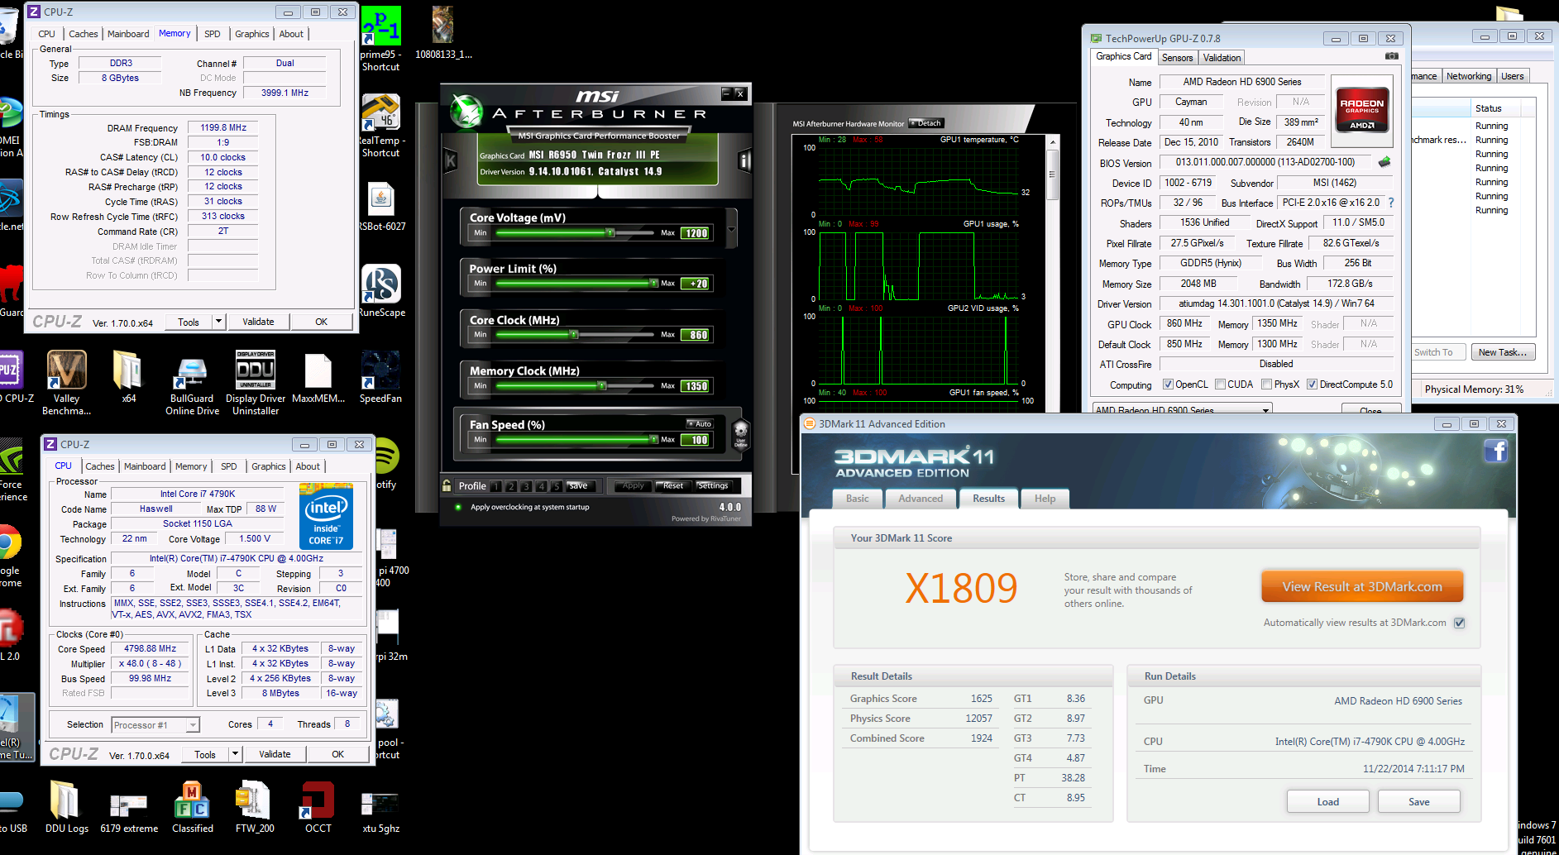Screen dimensions: 1559x855
Task: Toggle Apply overclocking at system startup
Action: tap(458, 507)
